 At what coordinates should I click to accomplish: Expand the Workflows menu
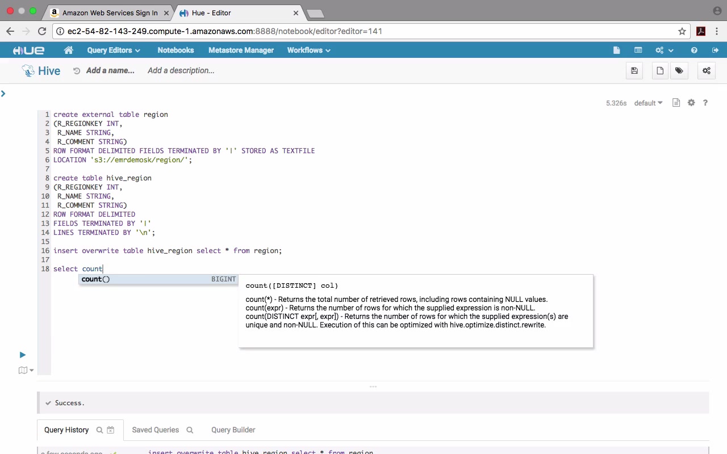(x=308, y=51)
